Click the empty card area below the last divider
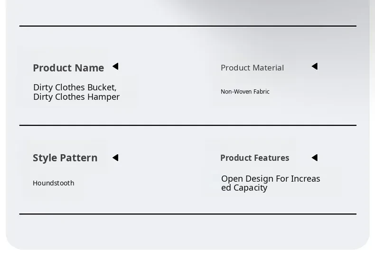The image size is (375, 272). point(187,232)
